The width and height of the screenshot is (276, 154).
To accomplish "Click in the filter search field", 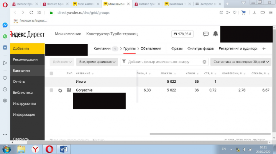I will pos(164,62).
